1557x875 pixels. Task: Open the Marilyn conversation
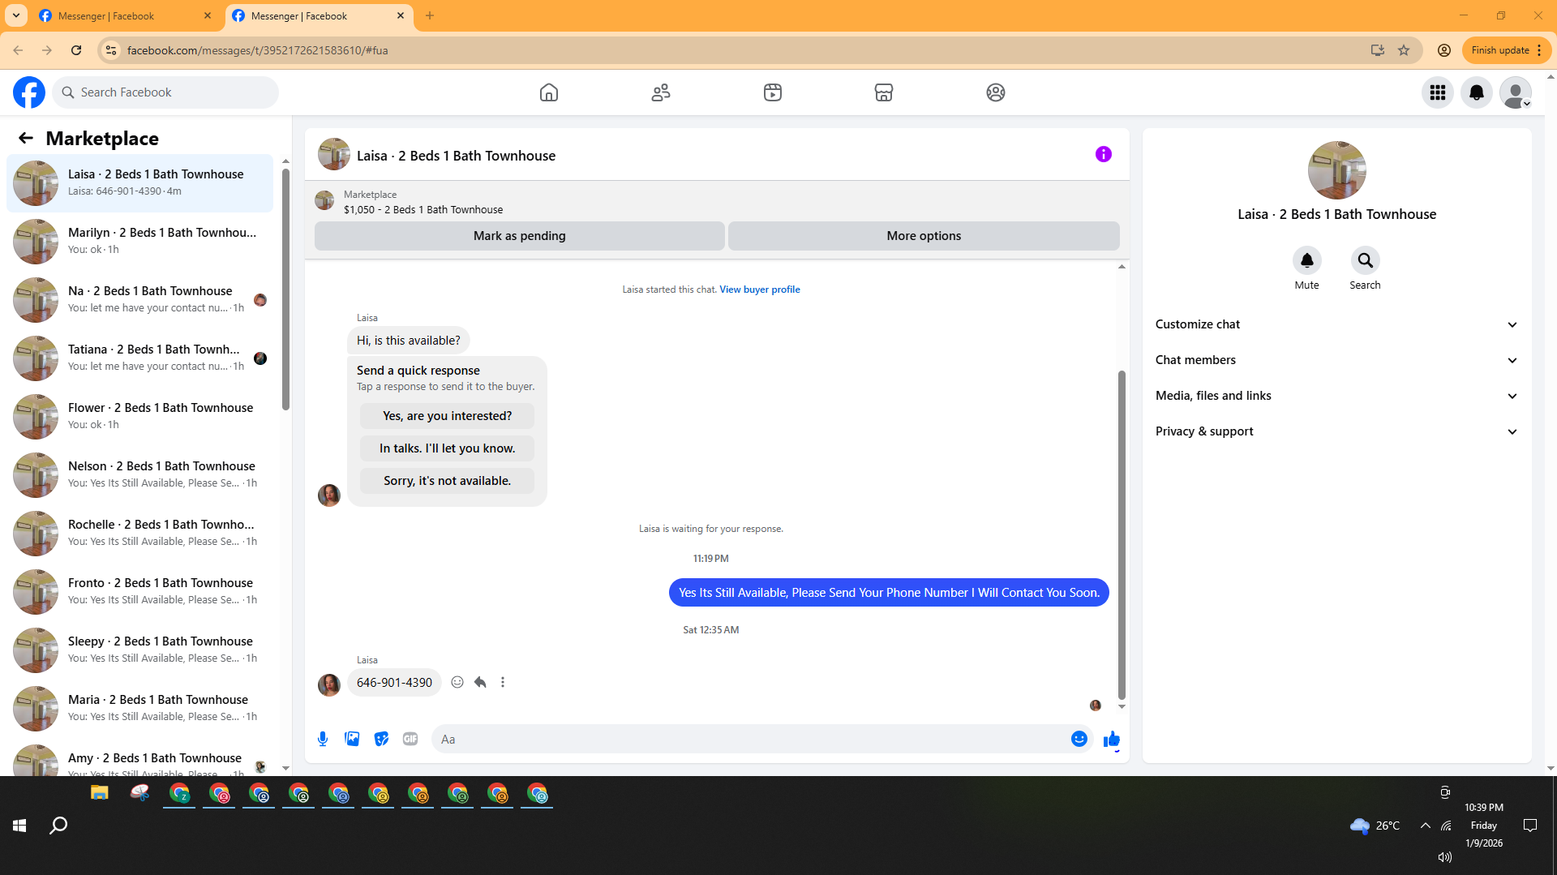tap(139, 241)
